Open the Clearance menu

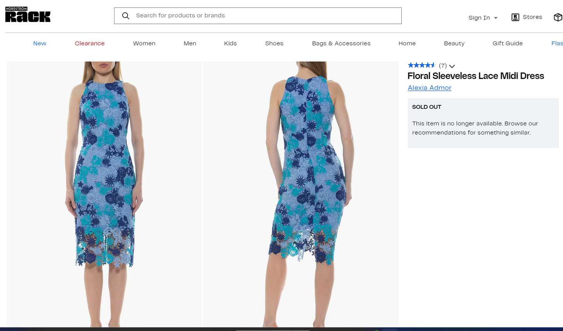tap(90, 43)
